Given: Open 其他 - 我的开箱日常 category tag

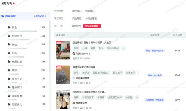Looking at the screenshot, I should pyautogui.click(x=155, y=51).
